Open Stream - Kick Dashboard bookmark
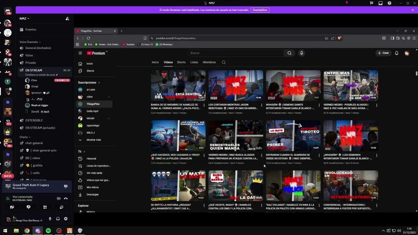Viewport: 418px width, 235px height. click(x=107, y=44)
